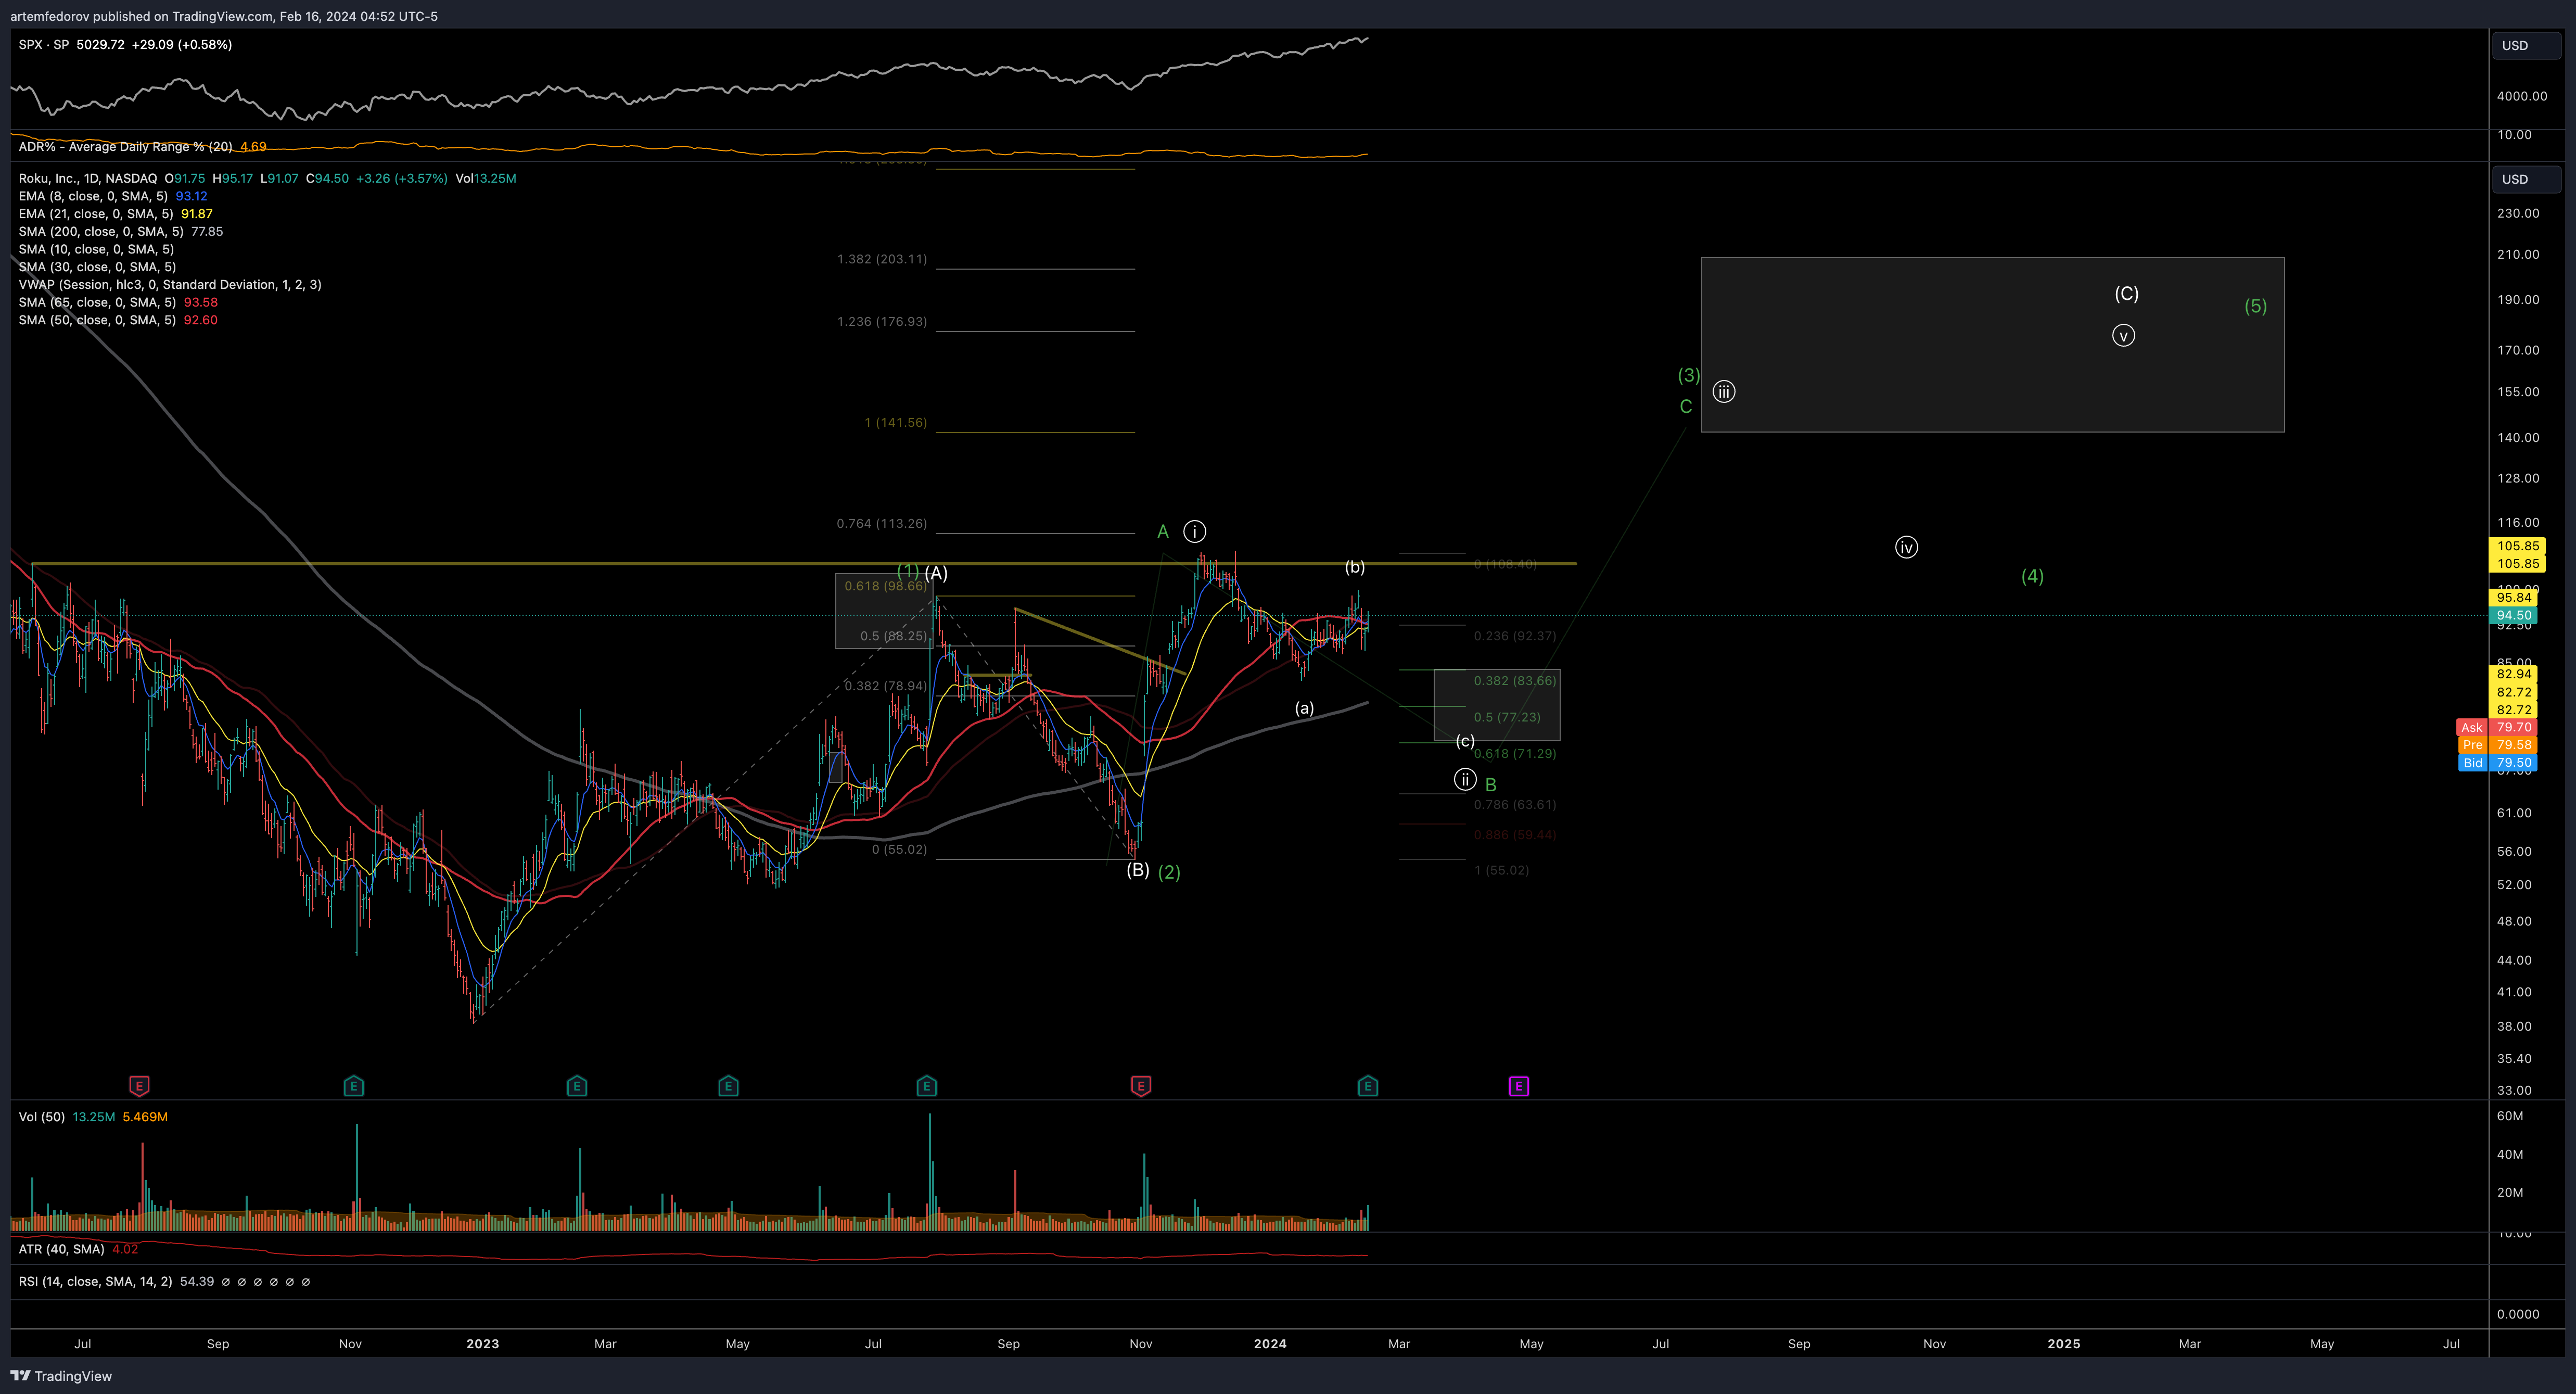Click the 0.382 (78.94) Fibonacci label

click(x=885, y=686)
